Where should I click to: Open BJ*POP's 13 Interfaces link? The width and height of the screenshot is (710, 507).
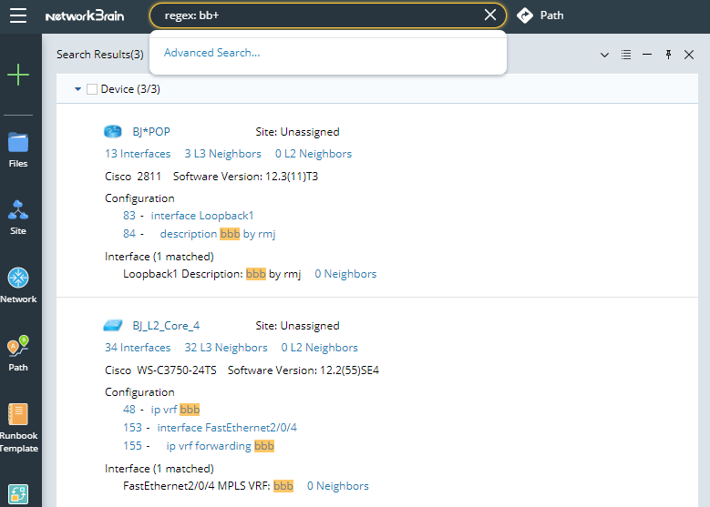coord(138,154)
